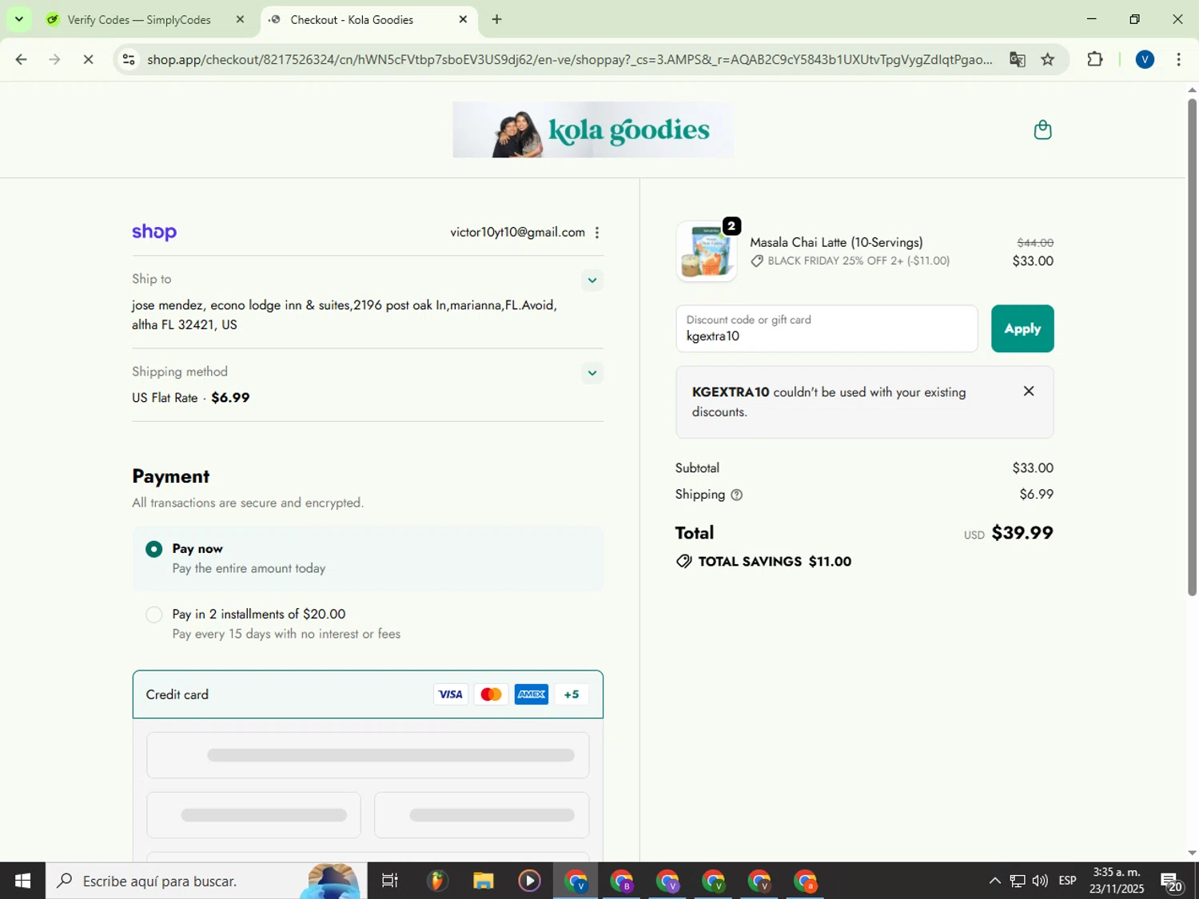
Task: Open the clock showing 3:35 a. m.
Action: 1117,881
